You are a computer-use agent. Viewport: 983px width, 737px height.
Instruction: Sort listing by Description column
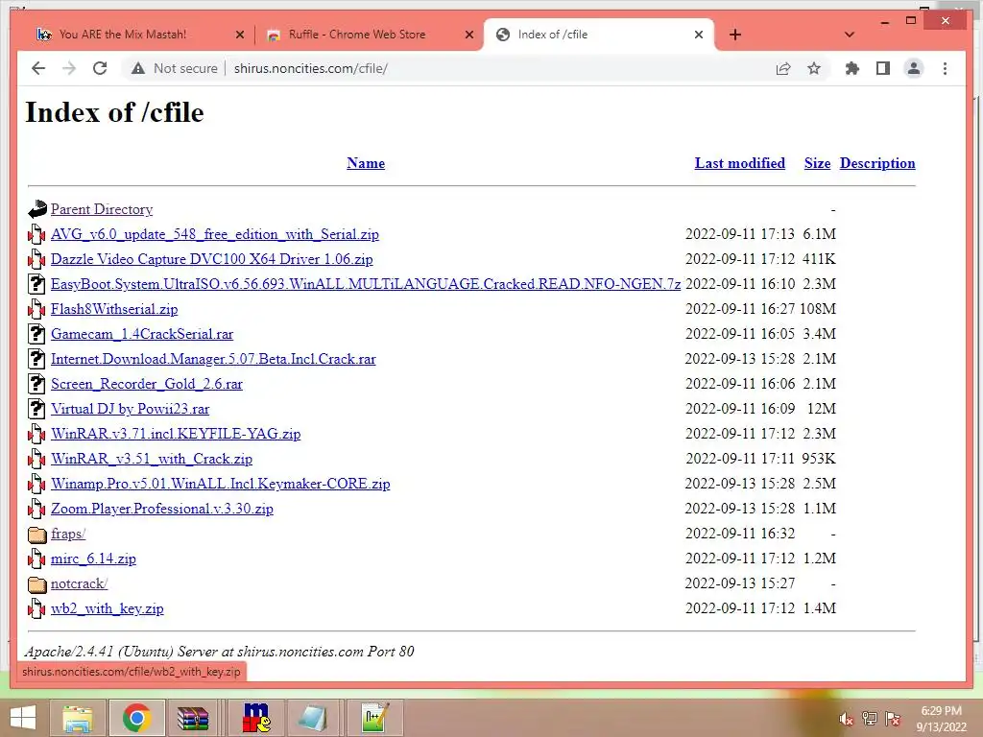877,163
